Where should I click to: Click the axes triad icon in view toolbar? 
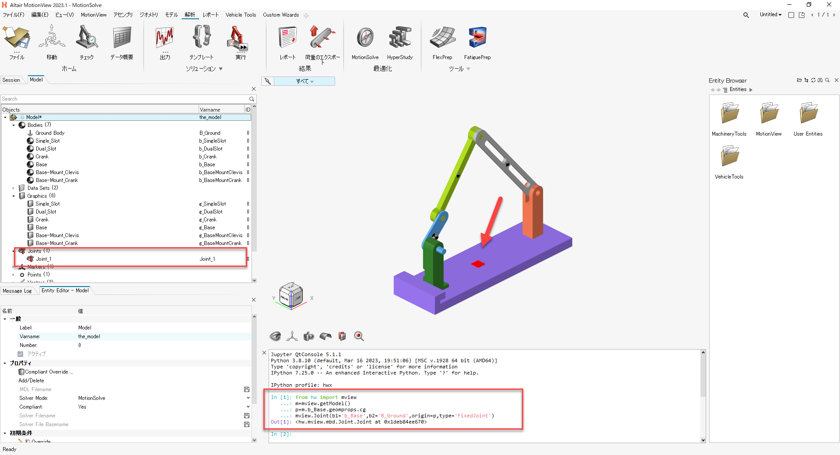pyautogui.click(x=292, y=336)
